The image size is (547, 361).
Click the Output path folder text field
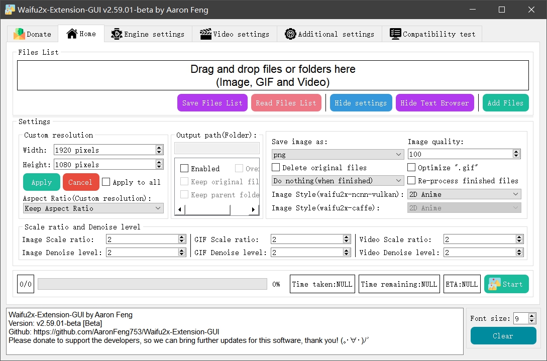pos(217,148)
